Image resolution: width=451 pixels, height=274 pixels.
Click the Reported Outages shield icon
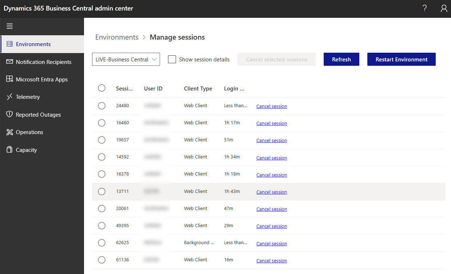click(10, 114)
